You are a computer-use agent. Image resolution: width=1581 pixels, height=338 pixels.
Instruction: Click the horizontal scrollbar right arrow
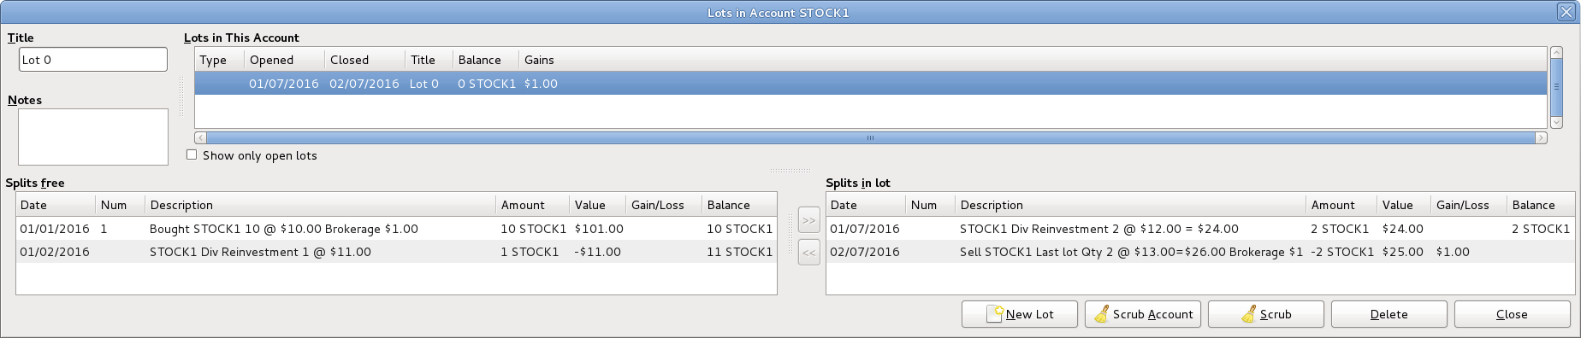pos(1542,137)
